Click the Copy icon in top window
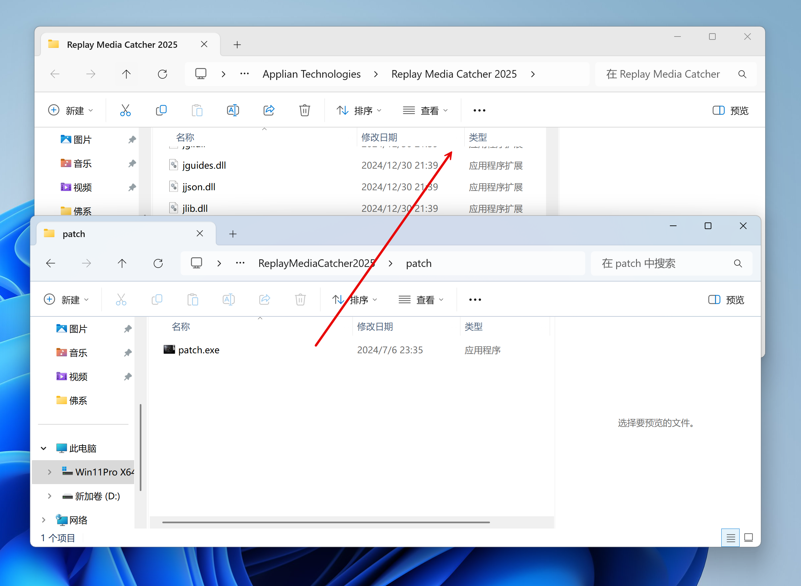Viewport: 801px width, 586px height. pyautogui.click(x=161, y=110)
